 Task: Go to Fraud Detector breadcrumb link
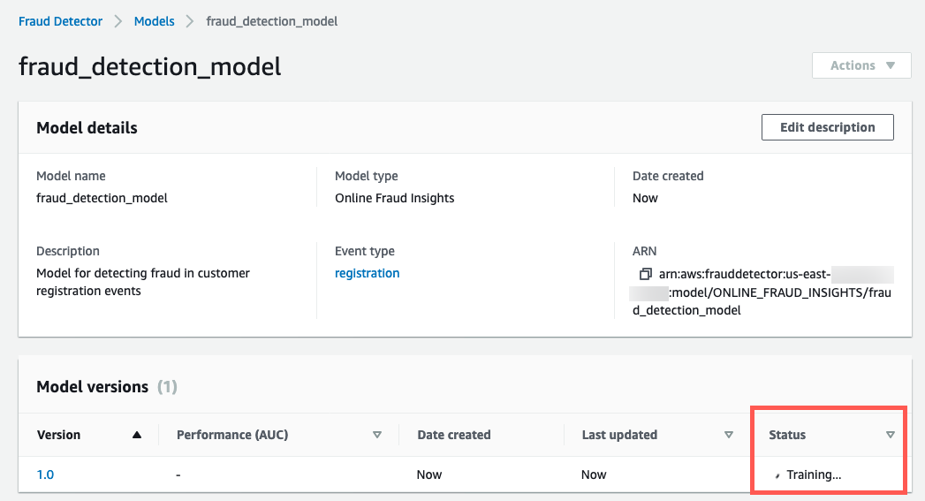point(60,21)
